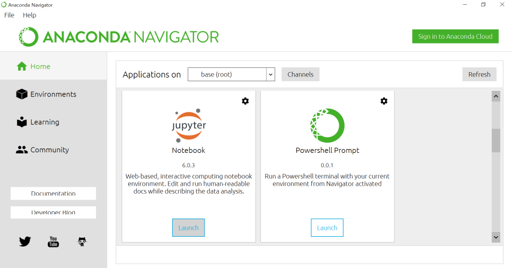Click the Jupyter logo
The image size is (512, 268).
(x=189, y=125)
